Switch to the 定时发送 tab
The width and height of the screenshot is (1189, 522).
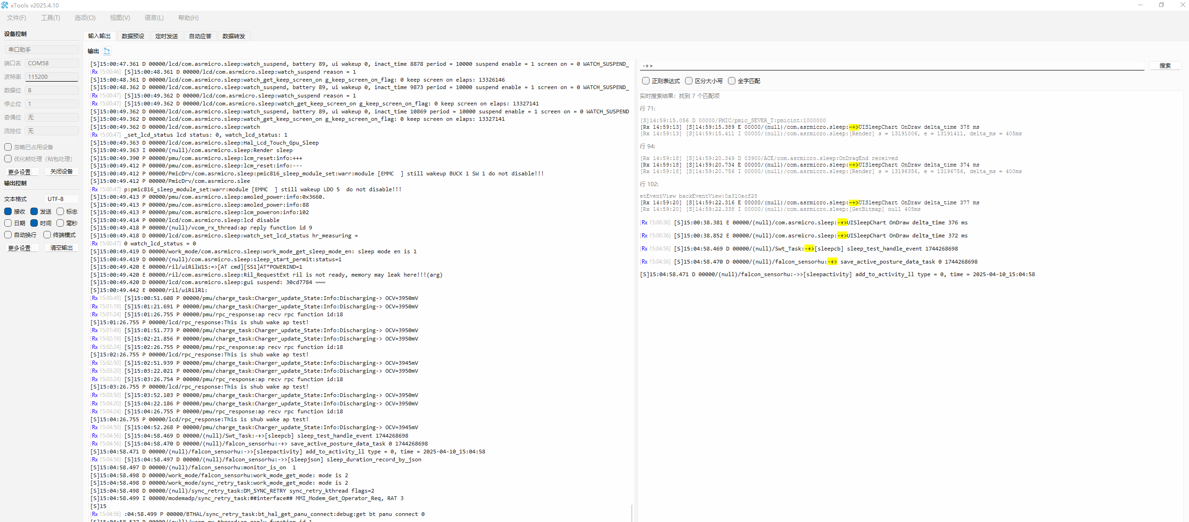pos(167,36)
